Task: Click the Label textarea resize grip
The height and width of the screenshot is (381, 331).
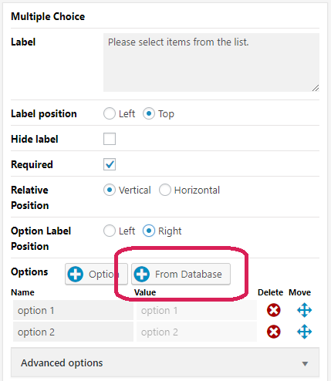Action: [316, 88]
